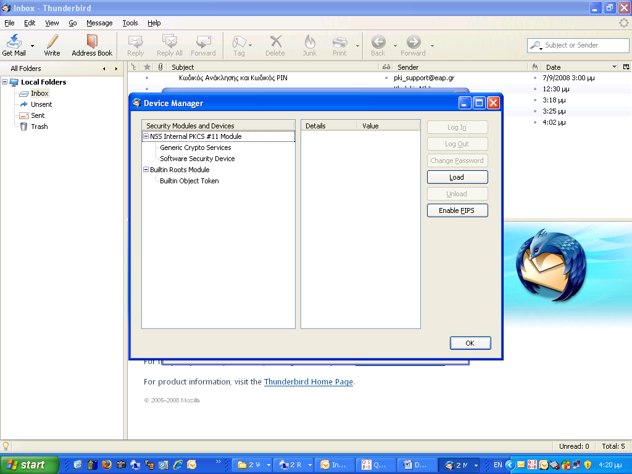Open the File menu
This screenshot has width=632, height=474.
click(x=9, y=23)
